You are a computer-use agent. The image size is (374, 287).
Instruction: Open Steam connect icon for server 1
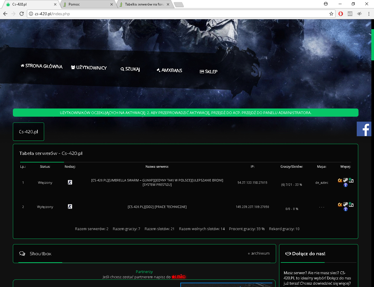click(345, 180)
